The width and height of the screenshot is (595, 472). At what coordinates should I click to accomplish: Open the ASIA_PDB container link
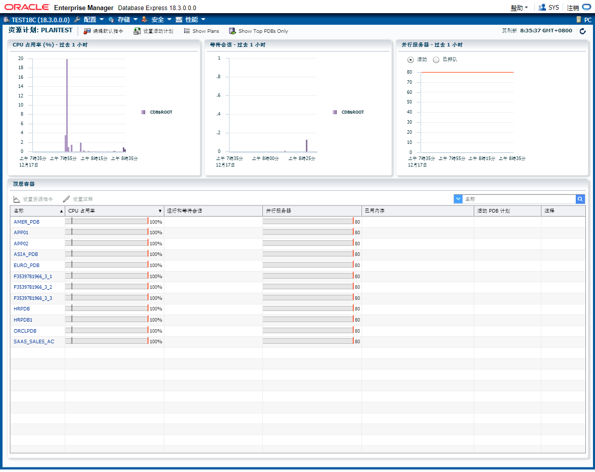point(26,254)
